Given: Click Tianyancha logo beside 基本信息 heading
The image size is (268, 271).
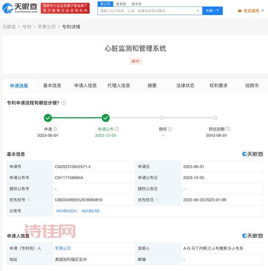Looking at the screenshot, I should [252, 154].
